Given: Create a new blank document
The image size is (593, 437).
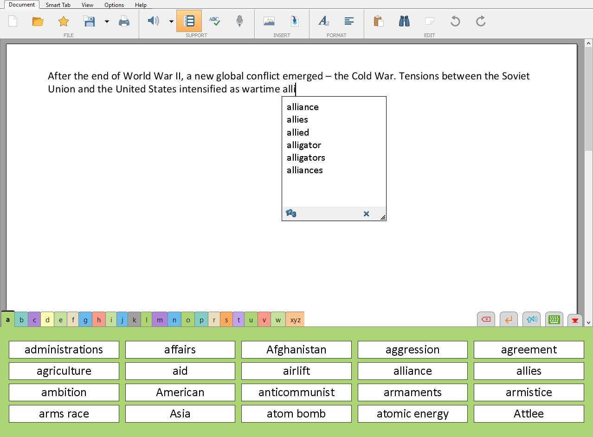Looking at the screenshot, I should [13, 21].
